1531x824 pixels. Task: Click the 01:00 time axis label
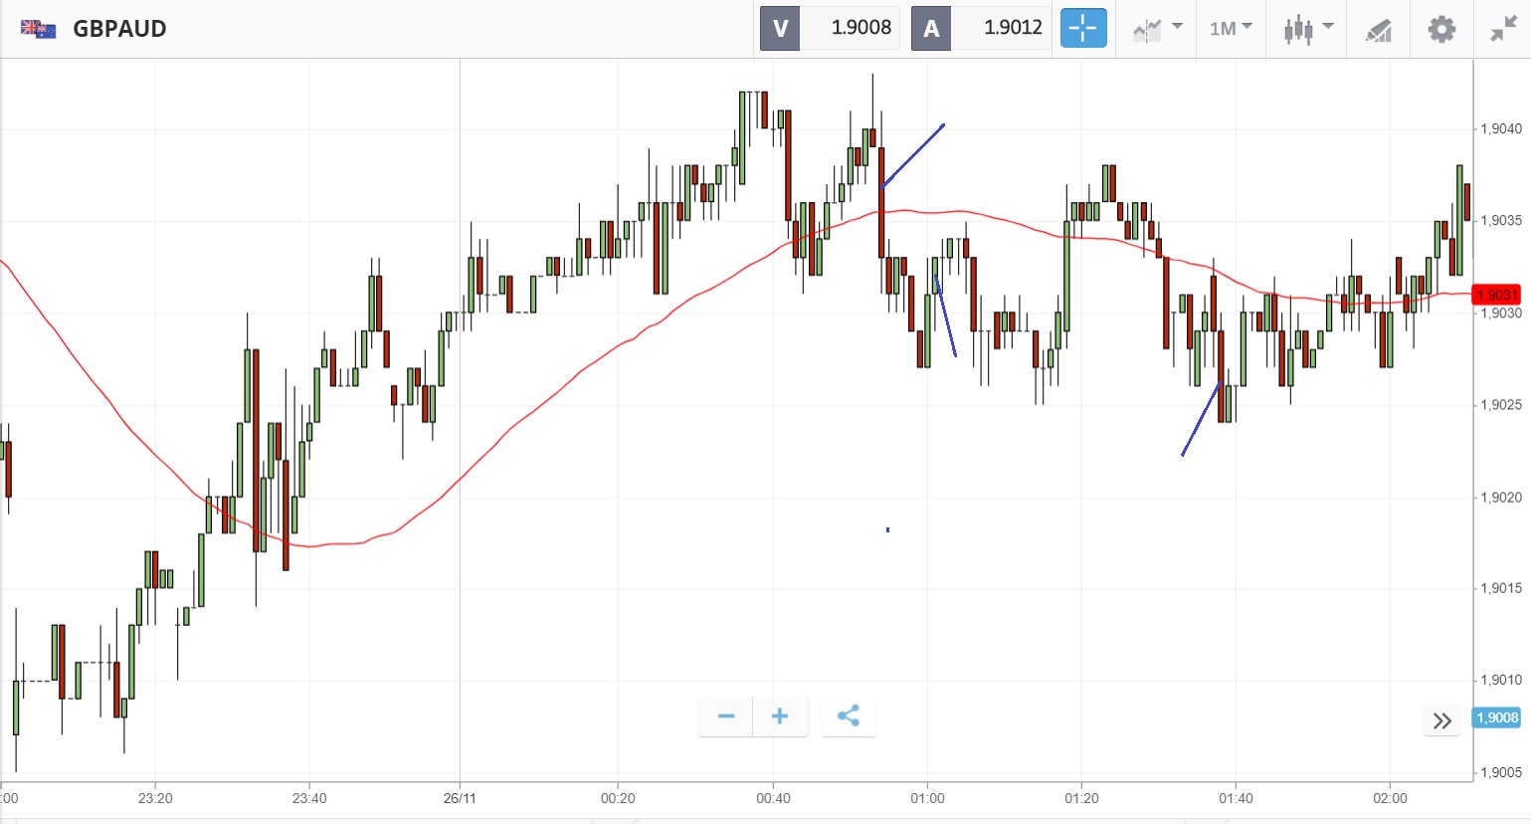coord(927,798)
